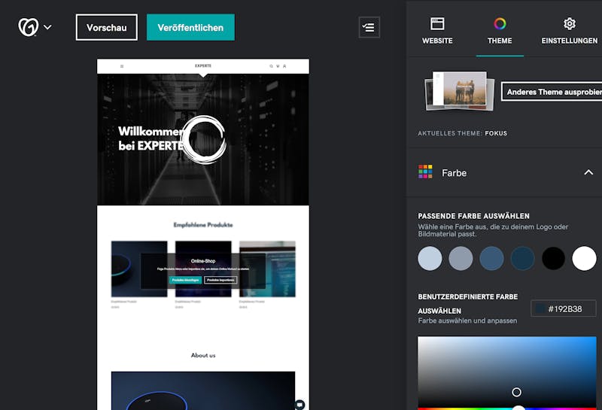Screen dimensions: 602x410
Task: Click the teal Produkte hinzufügen button
Action: coord(185,280)
